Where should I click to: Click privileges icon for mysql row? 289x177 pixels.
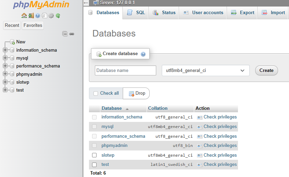pos(200,127)
